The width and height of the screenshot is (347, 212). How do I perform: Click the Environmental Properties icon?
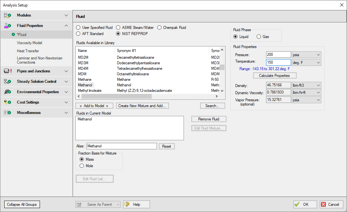coord(7,92)
